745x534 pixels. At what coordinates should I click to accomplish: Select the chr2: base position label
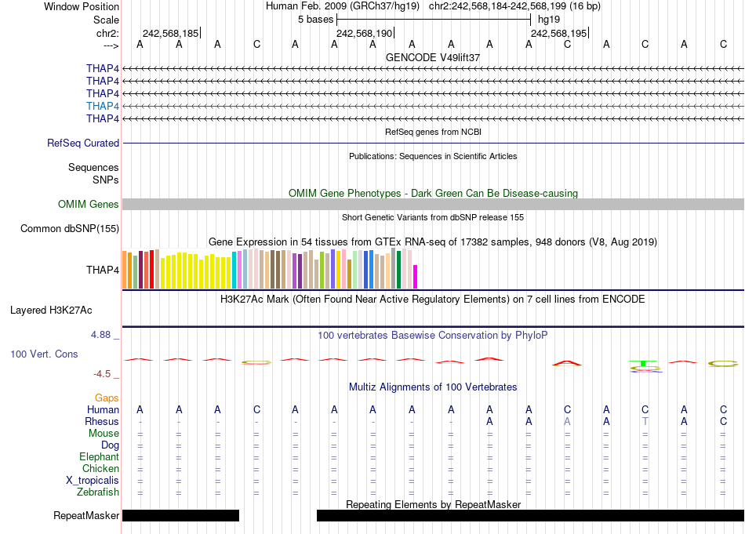(x=107, y=33)
